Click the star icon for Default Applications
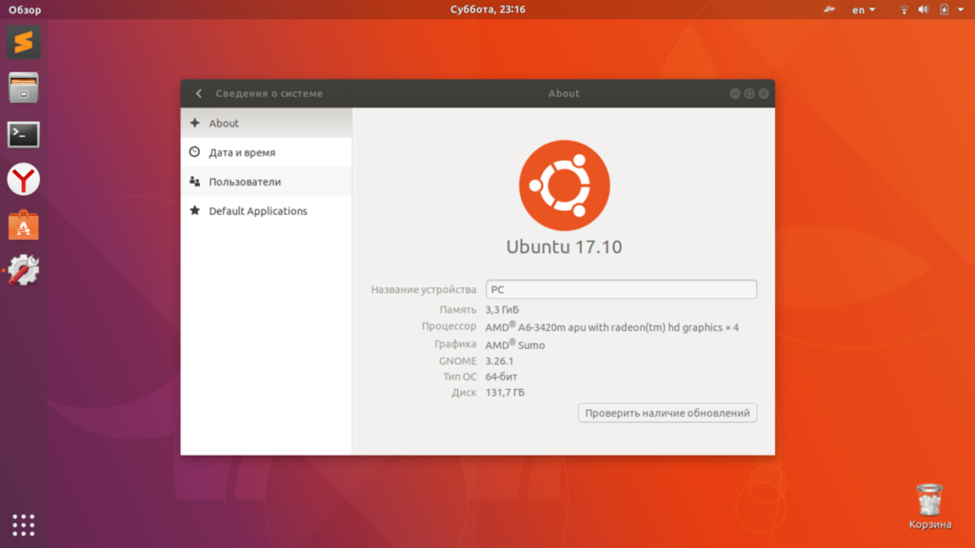Screen dimensions: 975x548 tap(194, 210)
